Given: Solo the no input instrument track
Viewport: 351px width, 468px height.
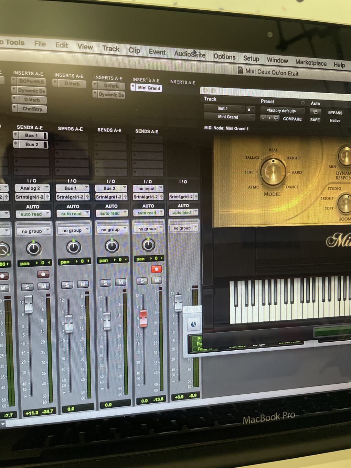Looking at the screenshot, I should click(x=142, y=281).
